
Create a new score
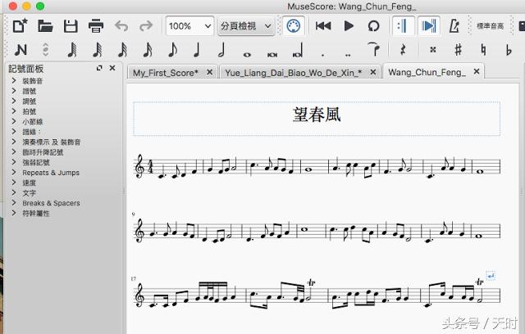click(x=20, y=25)
